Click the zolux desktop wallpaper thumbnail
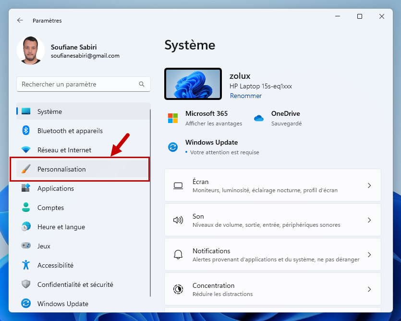Image resolution: width=401 pixels, height=321 pixels. click(193, 84)
